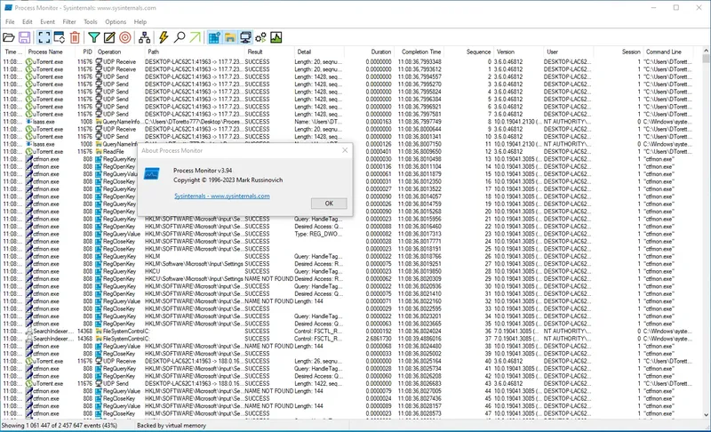This screenshot has width=711, height=432.
Task: Show the process tree icon
Action: [144, 37]
